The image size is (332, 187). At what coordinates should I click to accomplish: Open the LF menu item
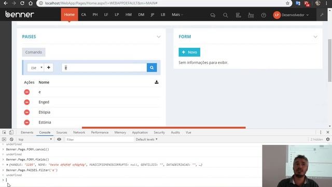tap(106, 15)
